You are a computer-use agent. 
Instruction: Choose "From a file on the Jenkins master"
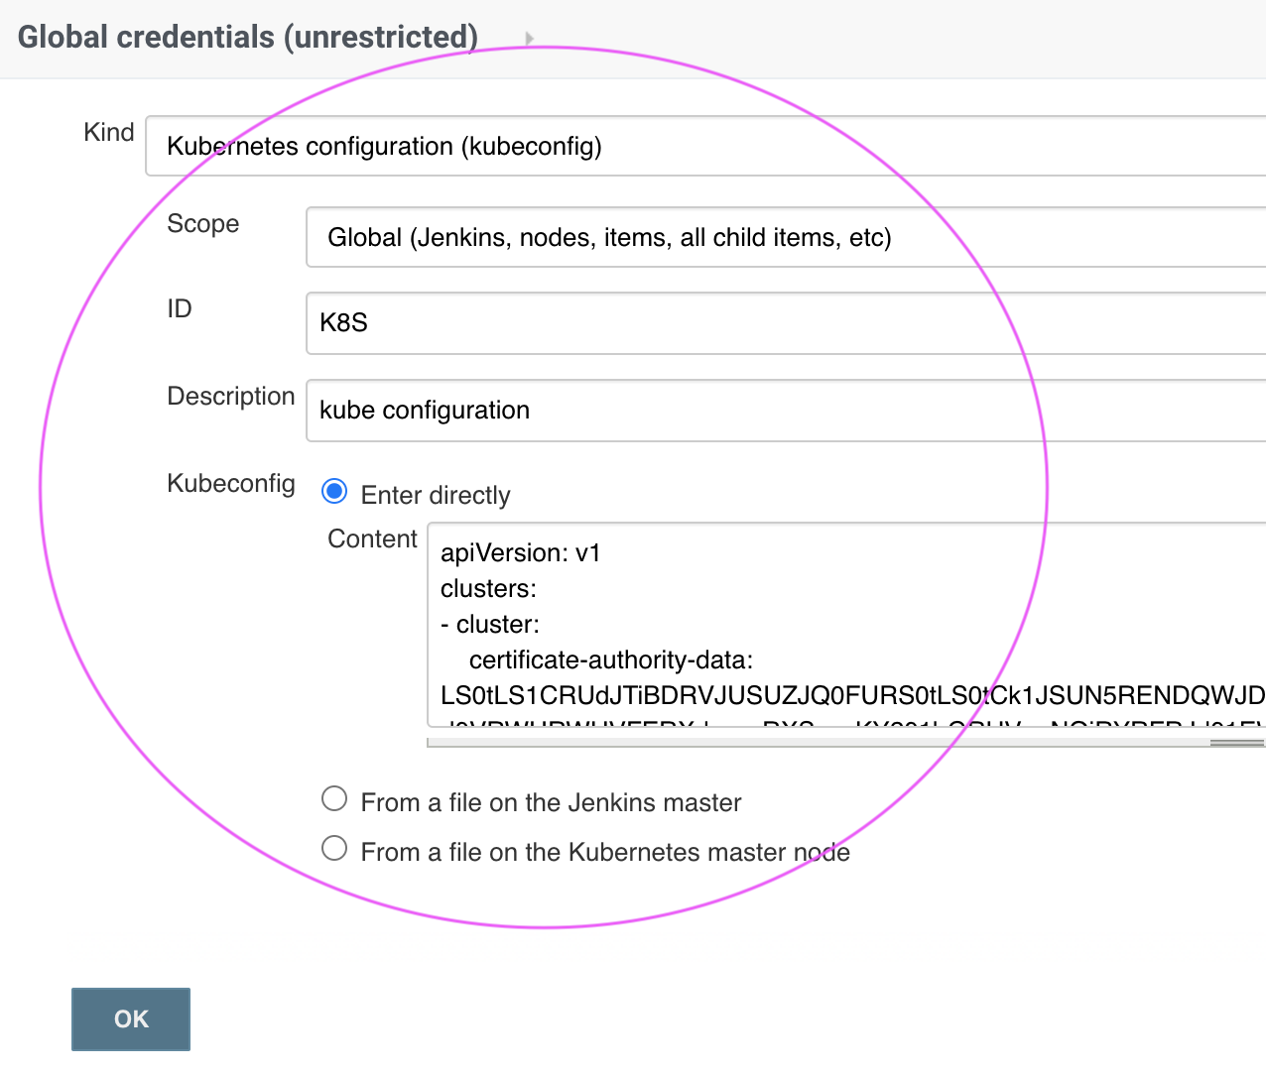[334, 797]
